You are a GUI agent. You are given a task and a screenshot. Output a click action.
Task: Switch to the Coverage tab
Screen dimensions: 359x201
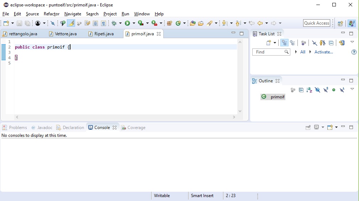tap(133, 128)
